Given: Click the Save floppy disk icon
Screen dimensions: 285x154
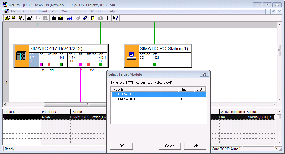Looking at the screenshot, I should point(14,18).
